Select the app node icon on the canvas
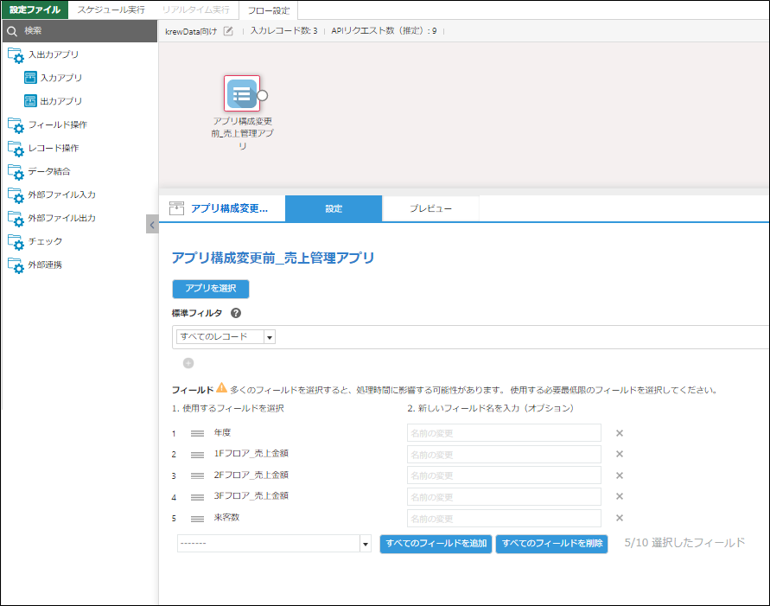 coord(242,94)
